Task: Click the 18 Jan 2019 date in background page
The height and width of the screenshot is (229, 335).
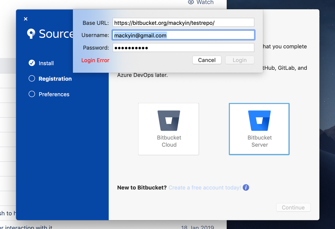Action: click(198, 227)
